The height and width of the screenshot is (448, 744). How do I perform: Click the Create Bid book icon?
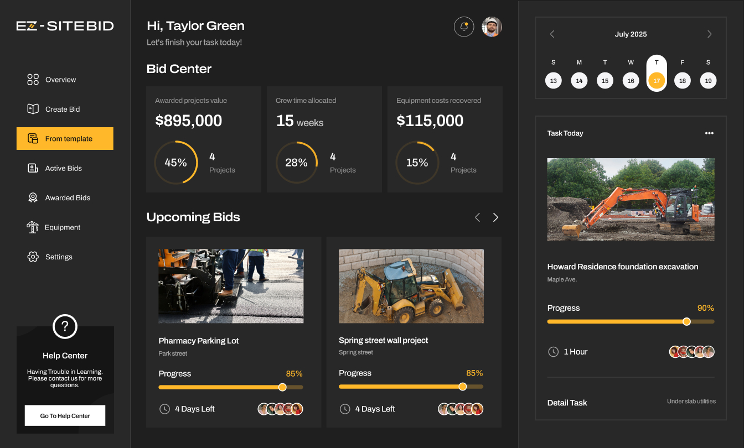tap(33, 109)
